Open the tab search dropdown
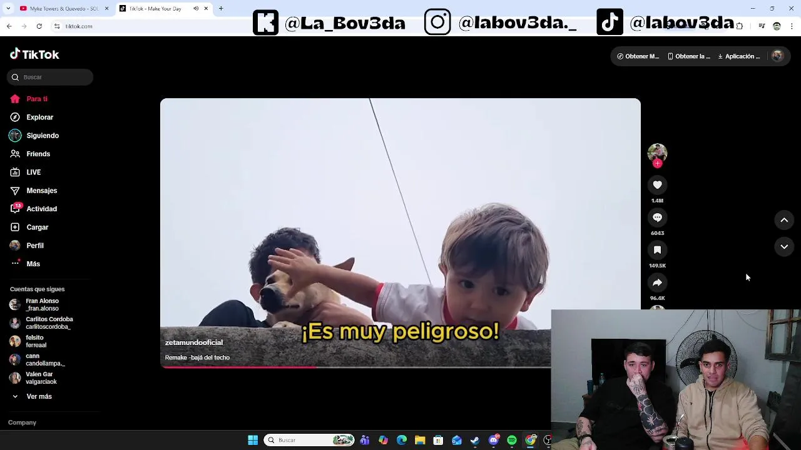The width and height of the screenshot is (801, 450). point(8,9)
